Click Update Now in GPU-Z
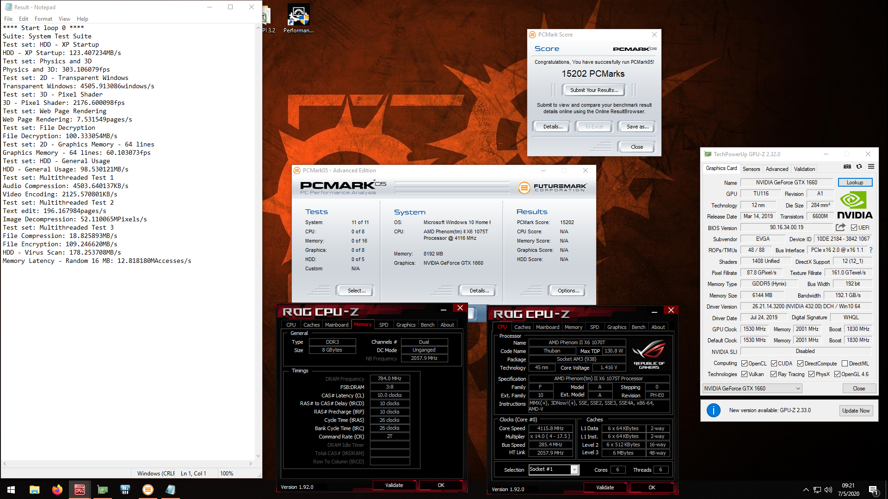The height and width of the screenshot is (499, 888). point(856,411)
